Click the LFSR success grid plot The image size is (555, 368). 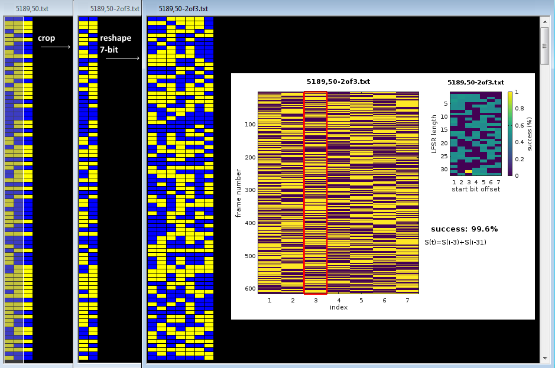coord(476,133)
